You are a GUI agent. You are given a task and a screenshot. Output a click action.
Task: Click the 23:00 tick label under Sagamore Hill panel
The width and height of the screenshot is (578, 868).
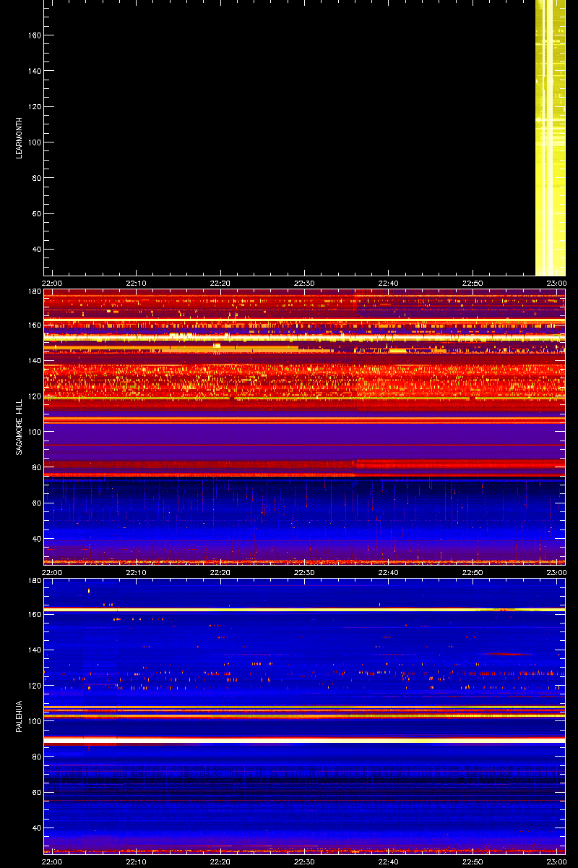click(556, 572)
